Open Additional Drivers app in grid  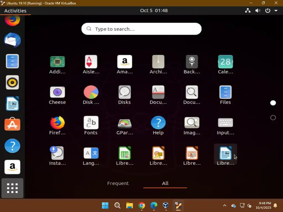(x=57, y=64)
